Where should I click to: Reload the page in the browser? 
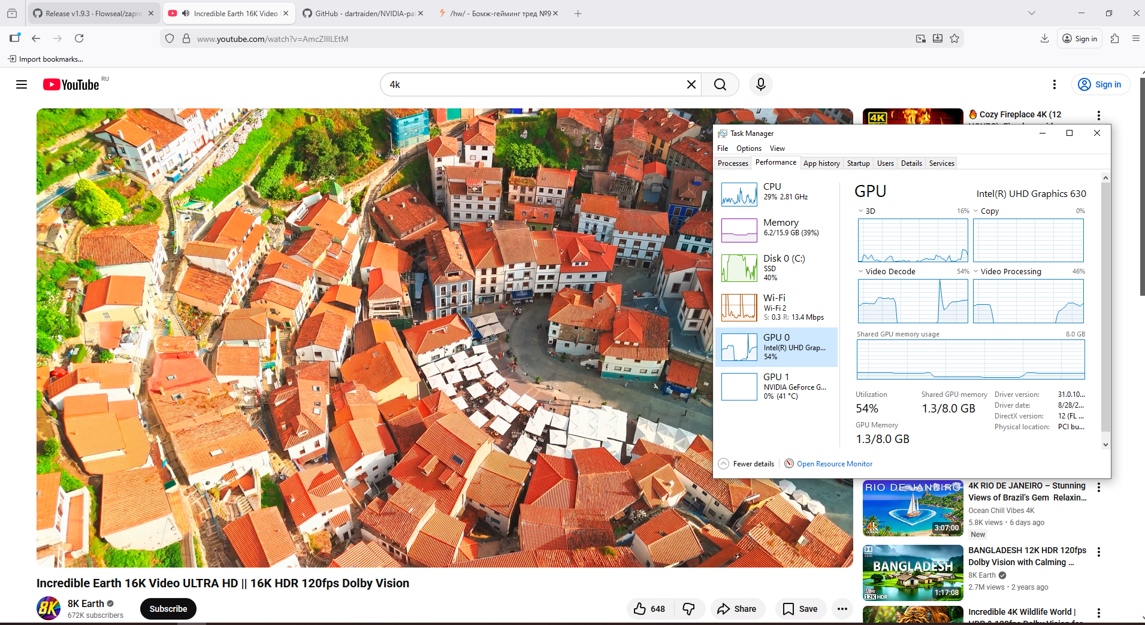(x=79, y=38)
